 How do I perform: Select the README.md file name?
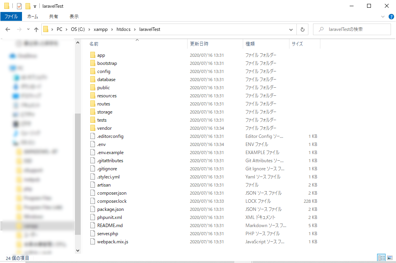click(110, 226)
